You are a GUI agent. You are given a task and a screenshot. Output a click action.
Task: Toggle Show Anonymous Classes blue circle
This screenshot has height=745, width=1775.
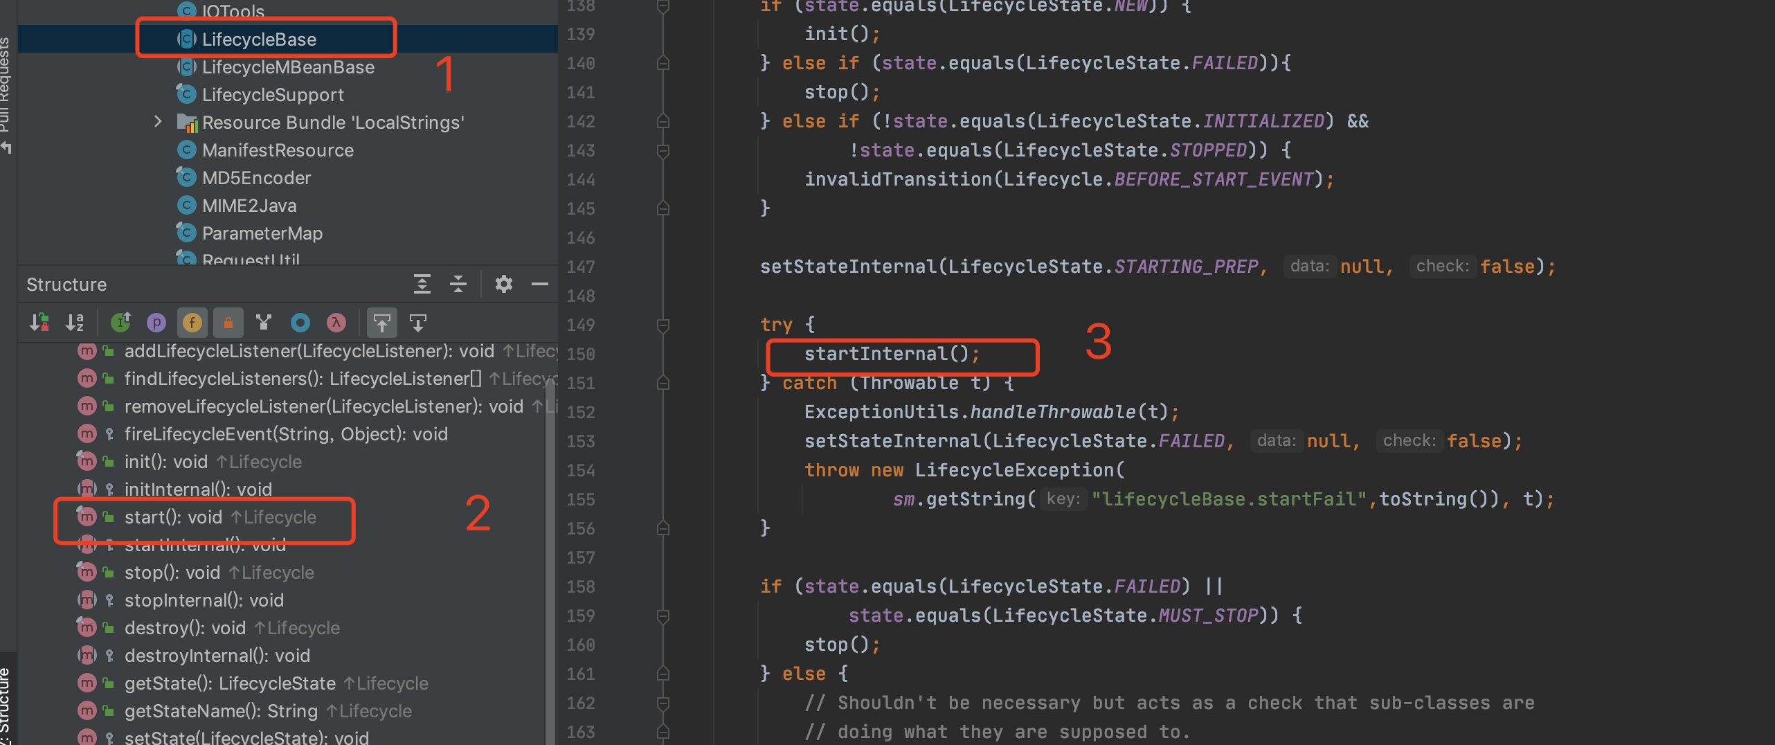(x=300, y=322)
